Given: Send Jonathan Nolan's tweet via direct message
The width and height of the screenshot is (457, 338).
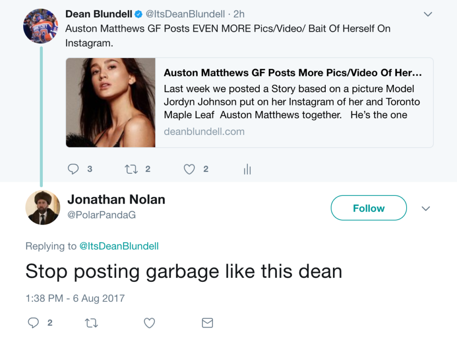Looking at the screenshot, I should point(208,323).
